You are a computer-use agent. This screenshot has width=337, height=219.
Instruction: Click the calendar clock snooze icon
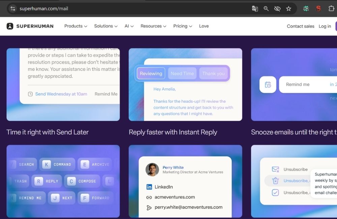tap(268, 85)
